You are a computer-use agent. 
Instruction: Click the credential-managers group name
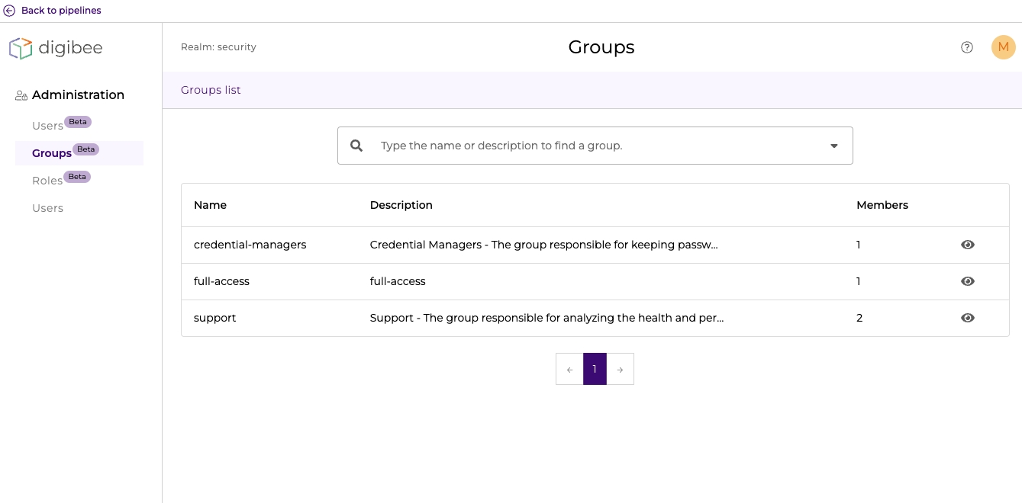pyautogui.click(x=250, y=245)
